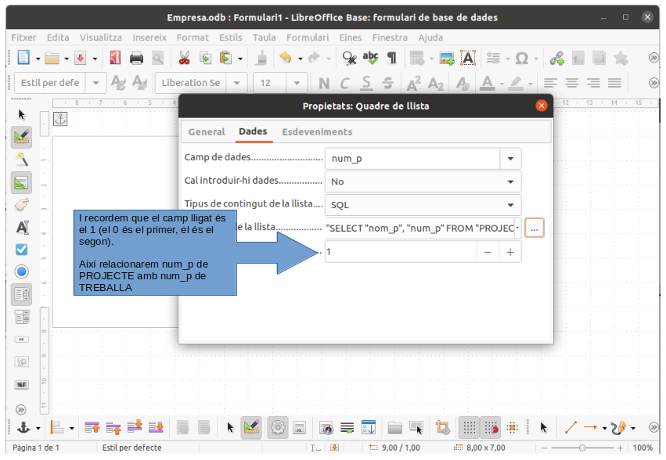The width and height of the screenshot is (666, 460).
Task: Click the Cut scissors icon
Action: tap(184, 58)
